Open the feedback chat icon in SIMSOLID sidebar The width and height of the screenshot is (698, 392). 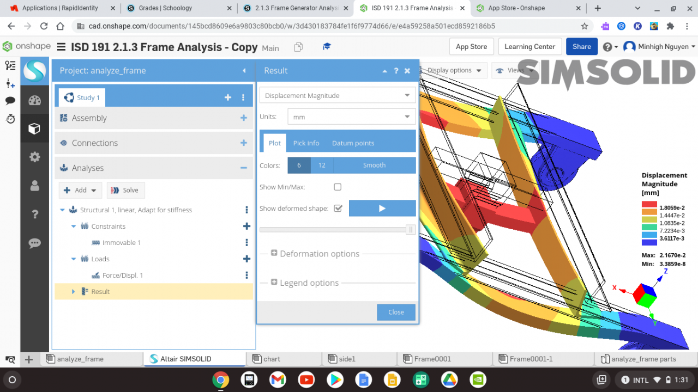click(35, 243)
